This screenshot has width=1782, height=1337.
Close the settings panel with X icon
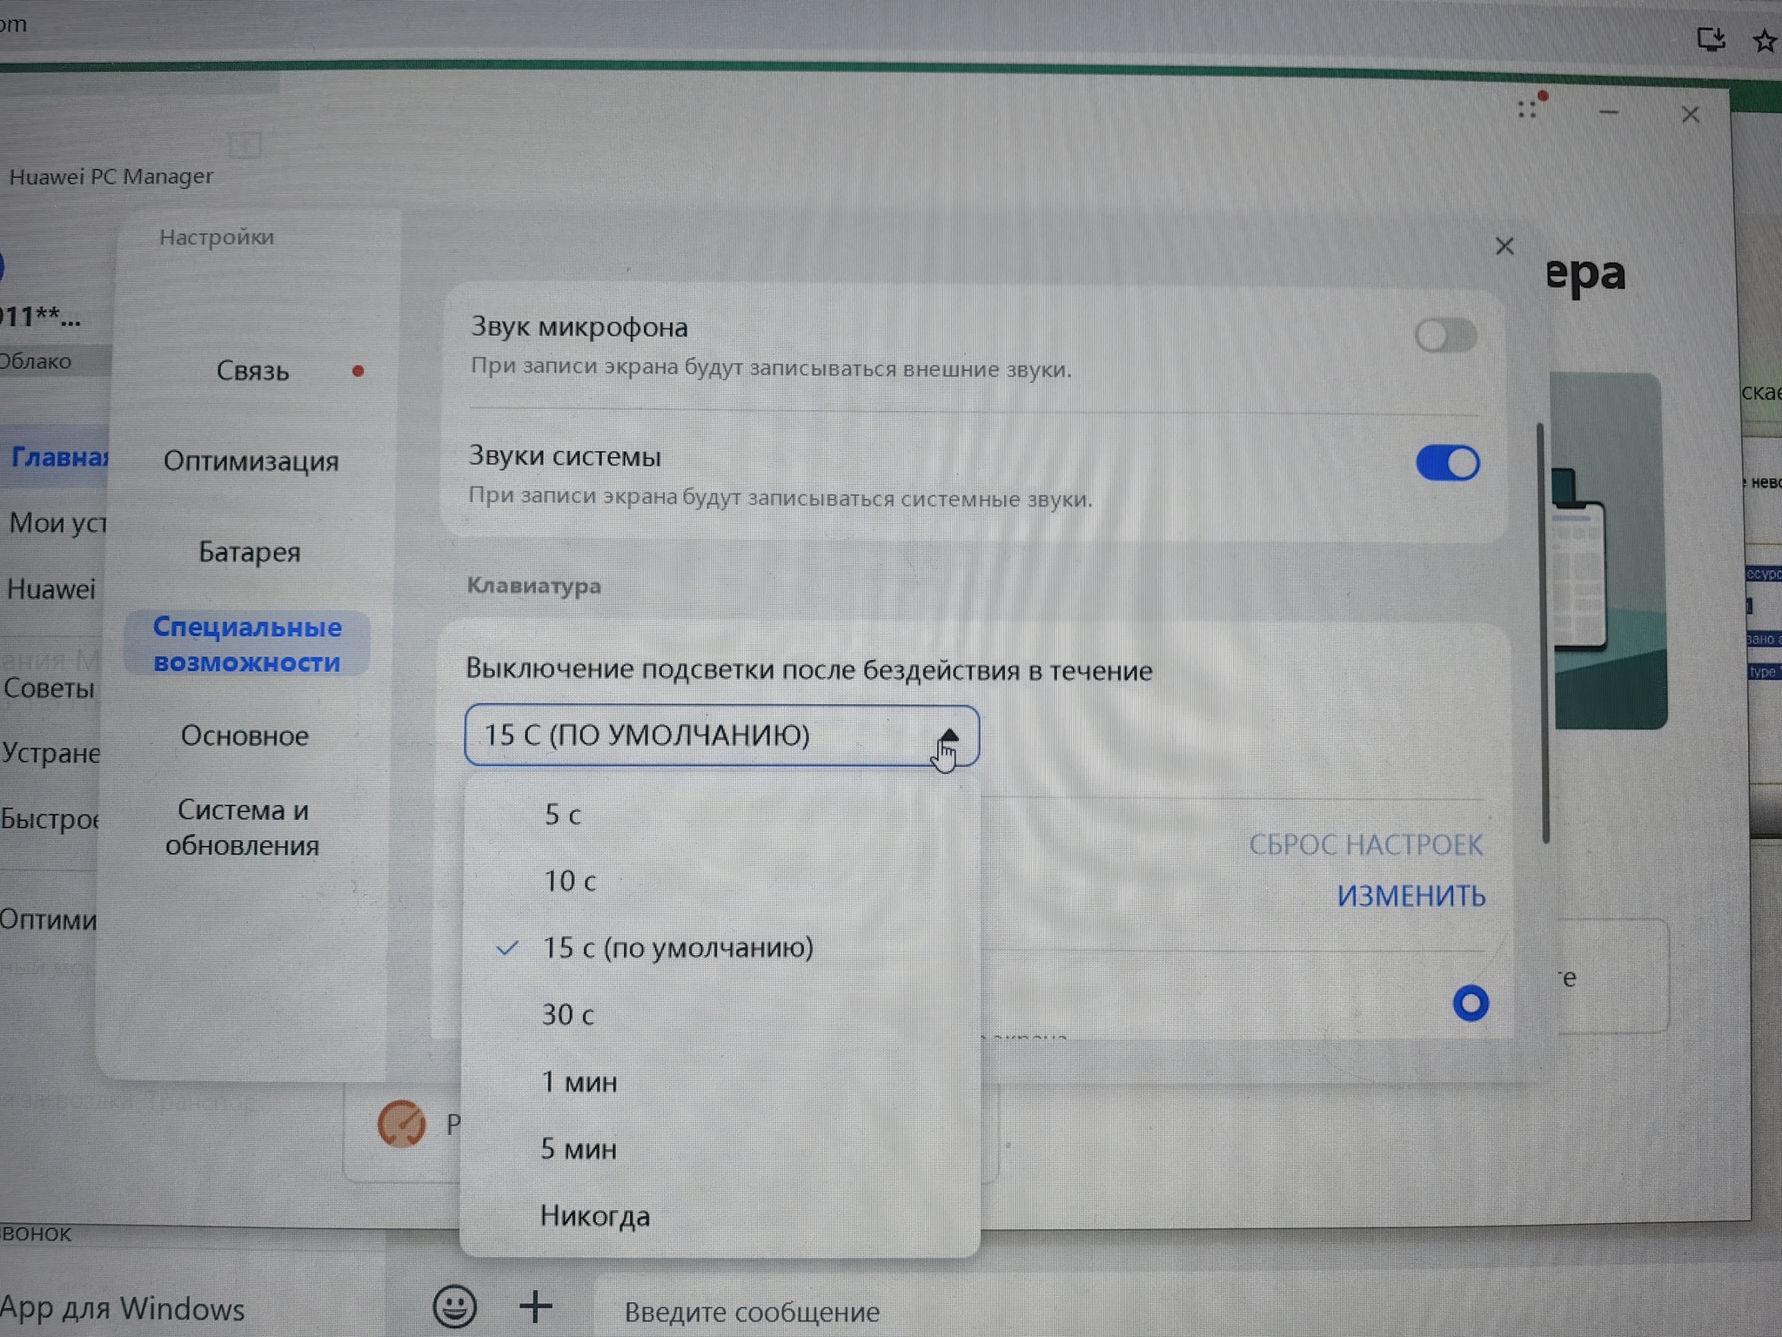click(1504, 246)
